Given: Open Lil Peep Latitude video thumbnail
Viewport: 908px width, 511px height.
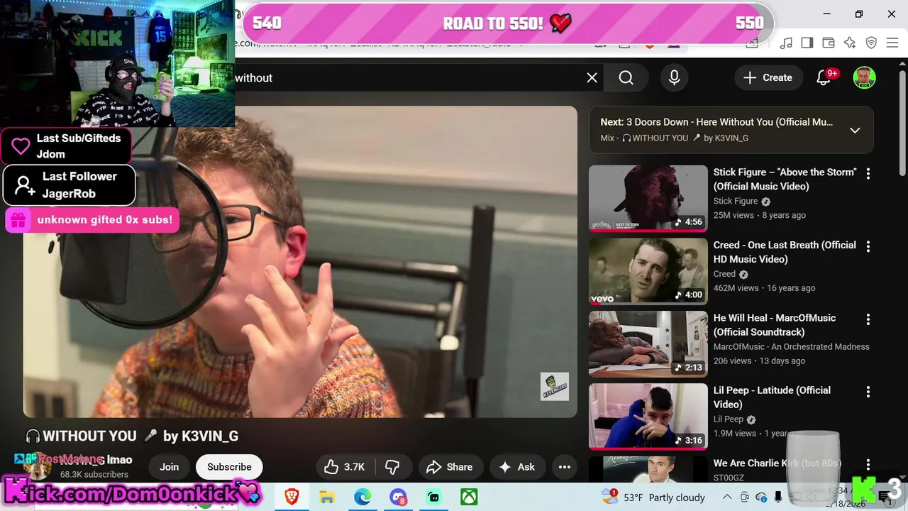Looking at the screenshot, I should [x=648, y=417].
